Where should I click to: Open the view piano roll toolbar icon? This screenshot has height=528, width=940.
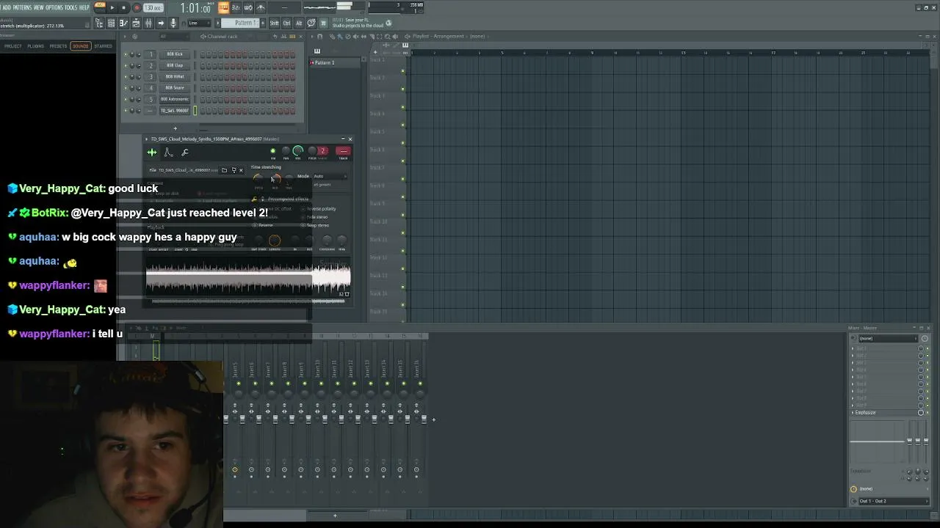pos(124,23)
